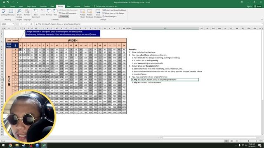264x148 pixels.
Task: Open the Undo history dropdown arrow
Action: 10,2
